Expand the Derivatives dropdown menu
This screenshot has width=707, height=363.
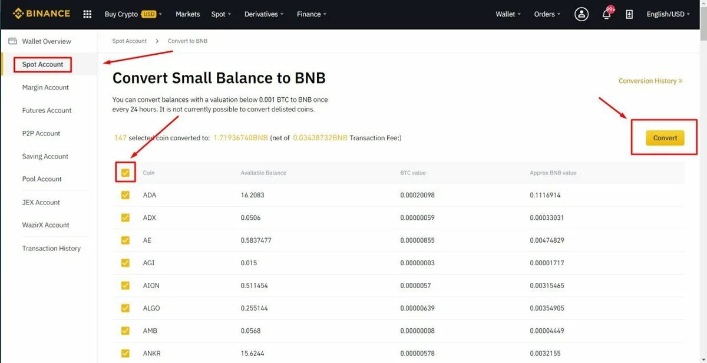coord(264,14)
